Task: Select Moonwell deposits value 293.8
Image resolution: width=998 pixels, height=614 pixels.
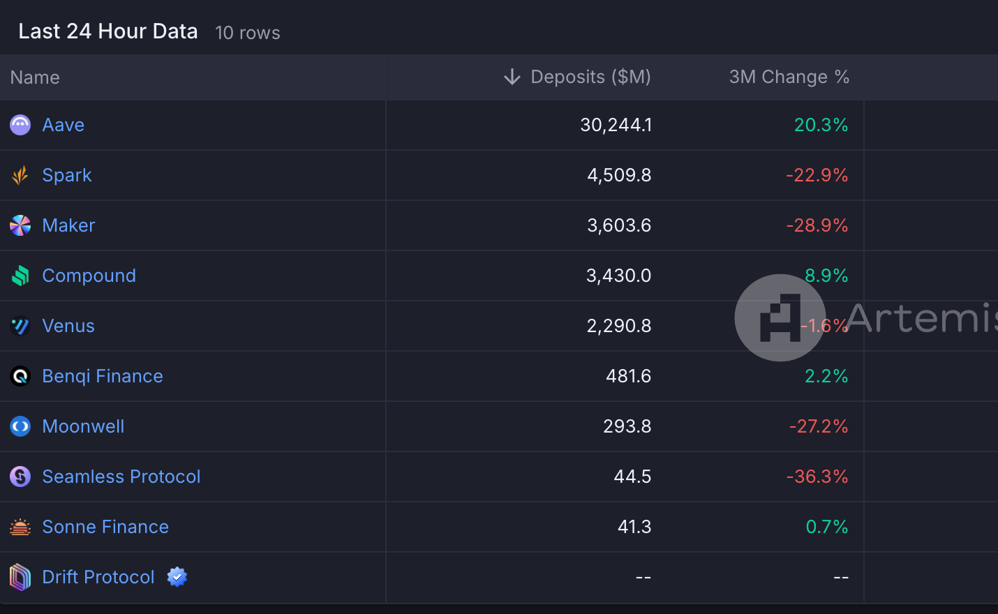Action: (x=627, y=426)
